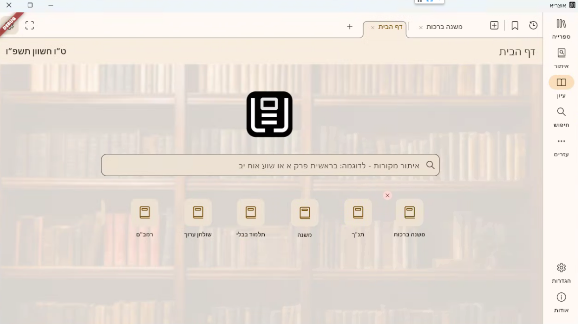Toggle full screen mode icon
The width and height of the screenshot is (578, 324).
[30, 25]
